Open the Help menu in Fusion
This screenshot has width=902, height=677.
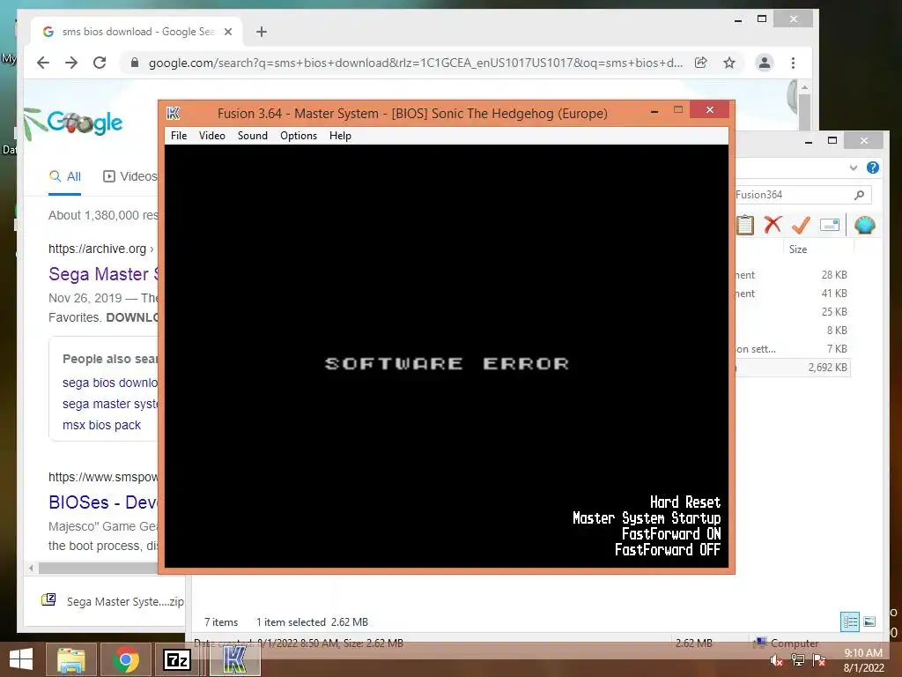click(x=340, y=136)
